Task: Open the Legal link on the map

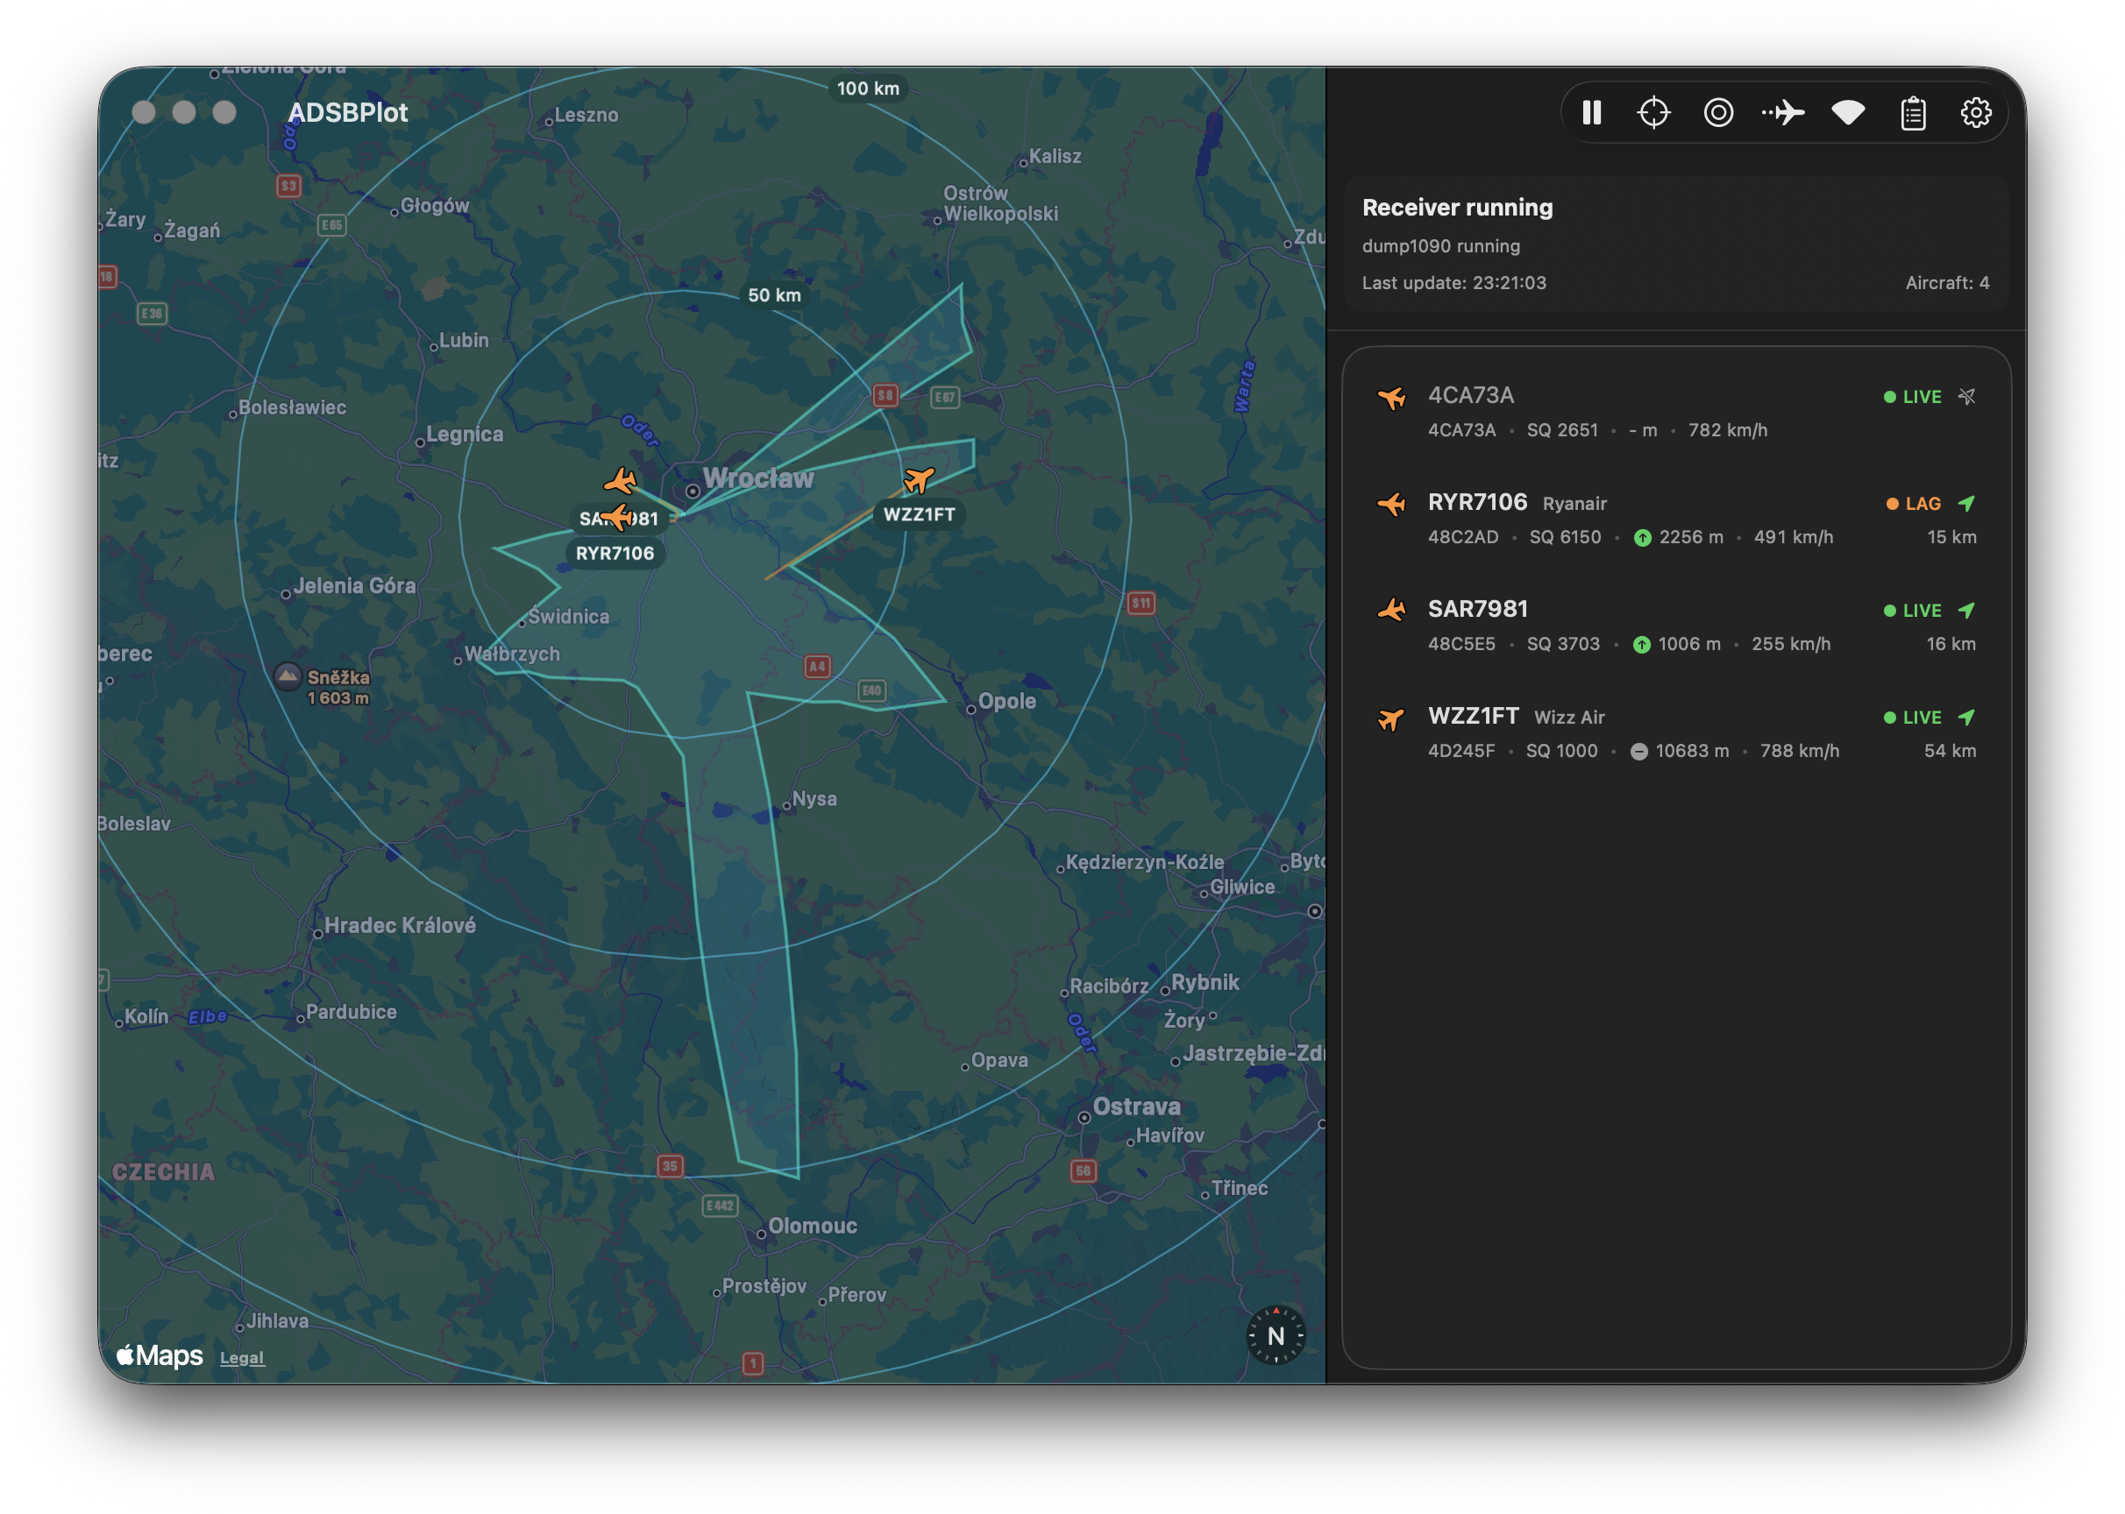Action: coord(242,1358)
